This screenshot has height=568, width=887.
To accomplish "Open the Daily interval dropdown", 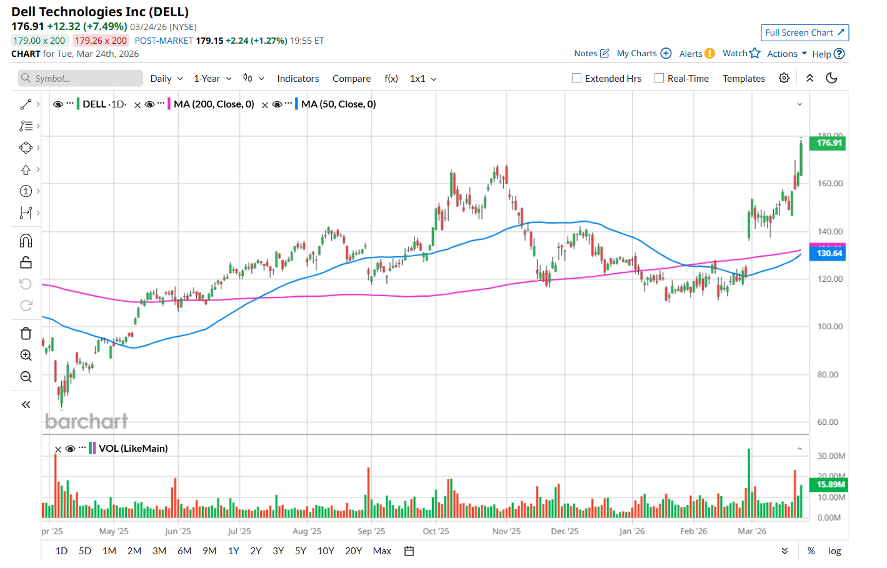I will [166, 79].
